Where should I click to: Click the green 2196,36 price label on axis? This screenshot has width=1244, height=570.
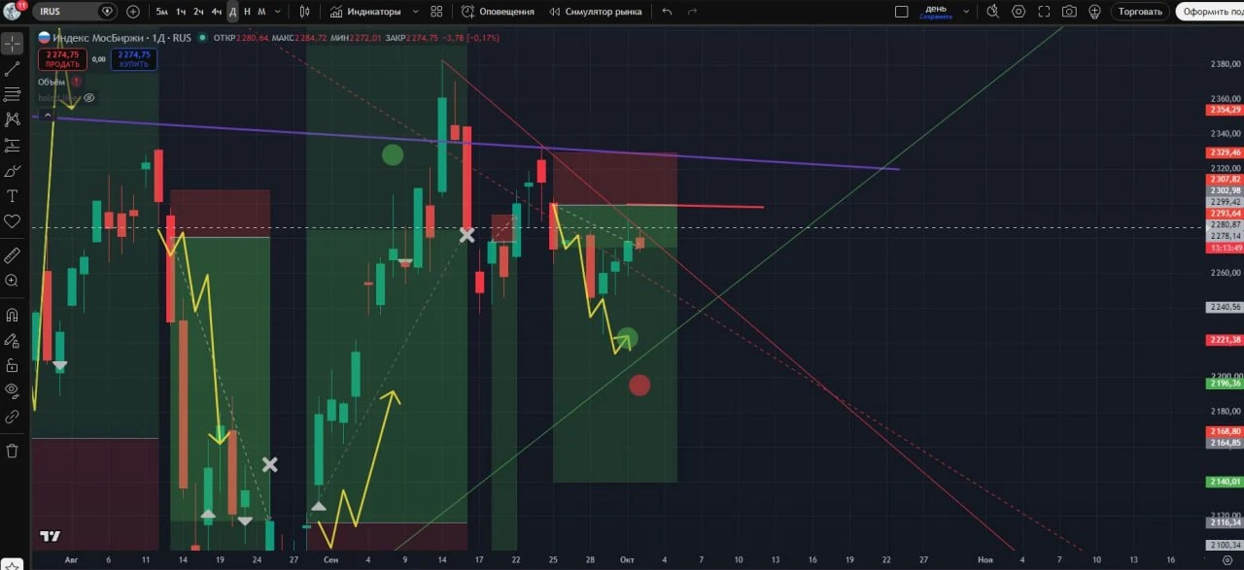point(1225,383)
